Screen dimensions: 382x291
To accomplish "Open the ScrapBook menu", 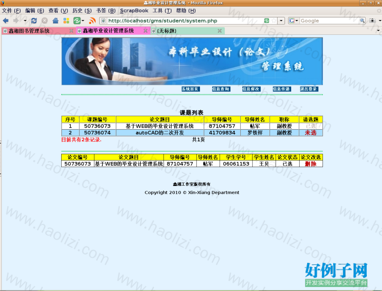I will tap(134, 11).
